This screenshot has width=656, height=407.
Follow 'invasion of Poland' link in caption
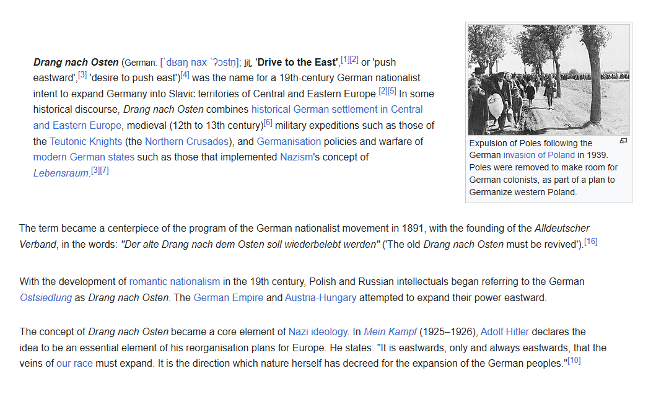539,155
